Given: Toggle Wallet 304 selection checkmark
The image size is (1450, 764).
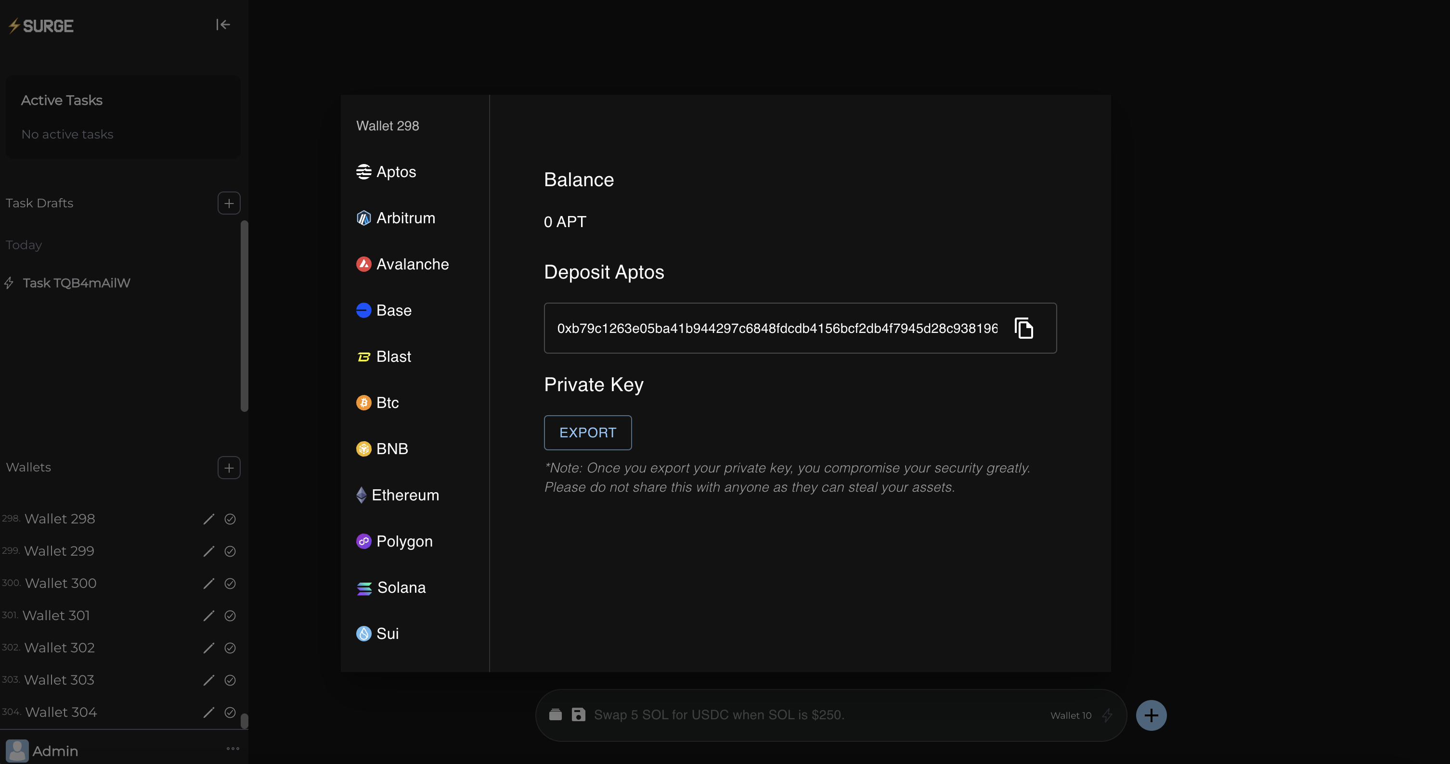Looking at the screenshot, I should coord(230,712).
